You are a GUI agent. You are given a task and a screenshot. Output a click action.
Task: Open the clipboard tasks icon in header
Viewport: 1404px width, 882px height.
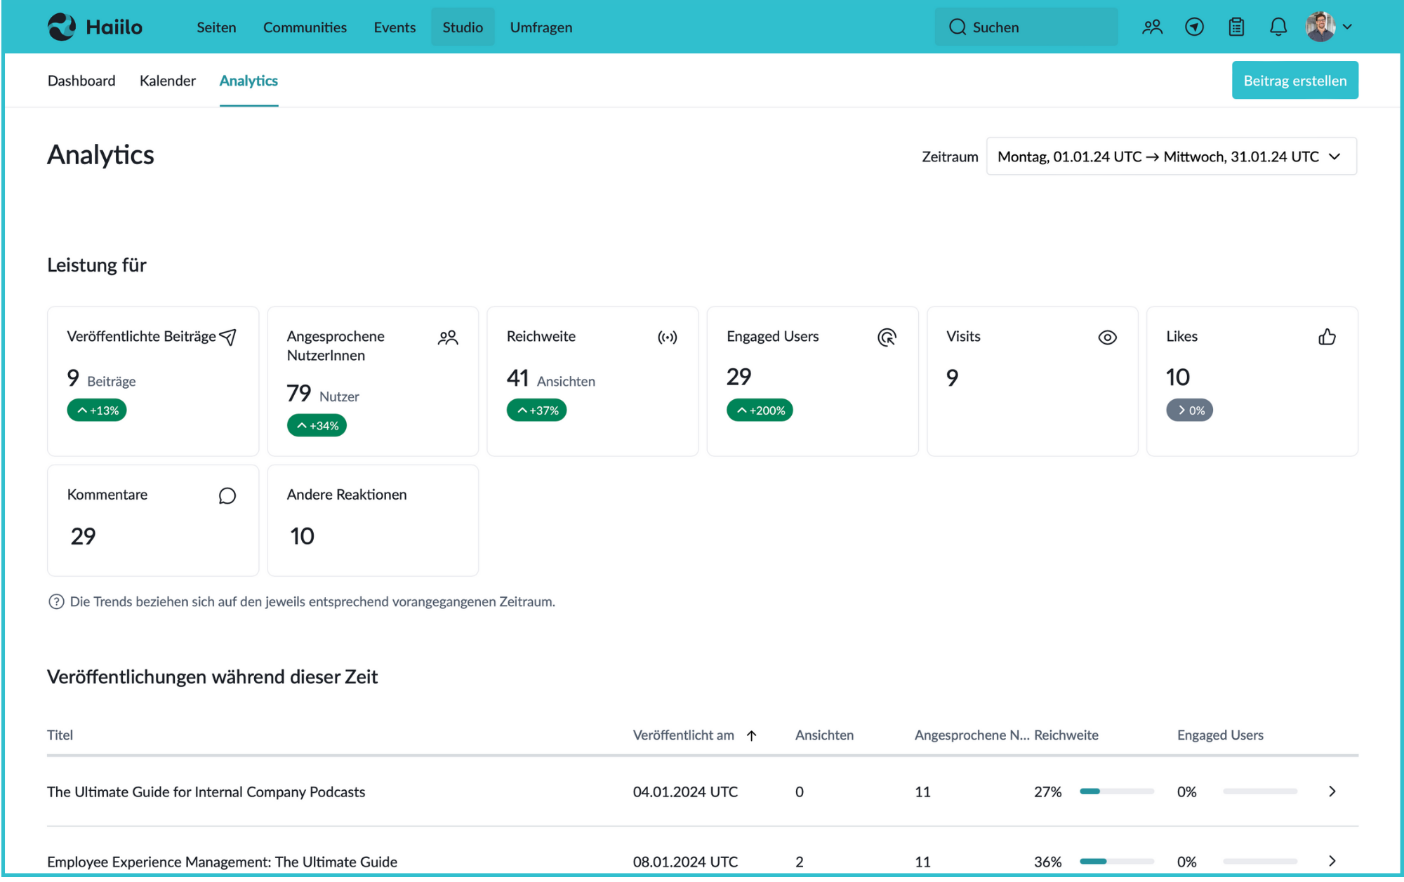pos(1236,27)
